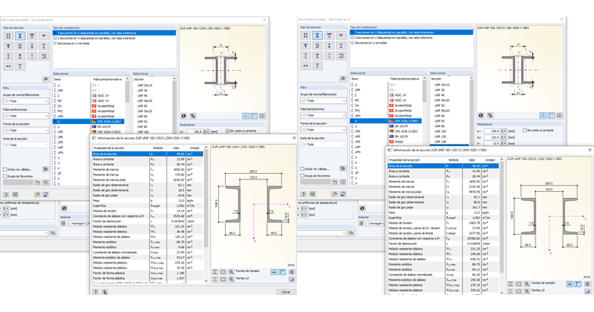594x312 pixels.
Task: Open 'Forma de la sección' dropdown, left window
Action: pyautogui.click(x=26, y=130)
